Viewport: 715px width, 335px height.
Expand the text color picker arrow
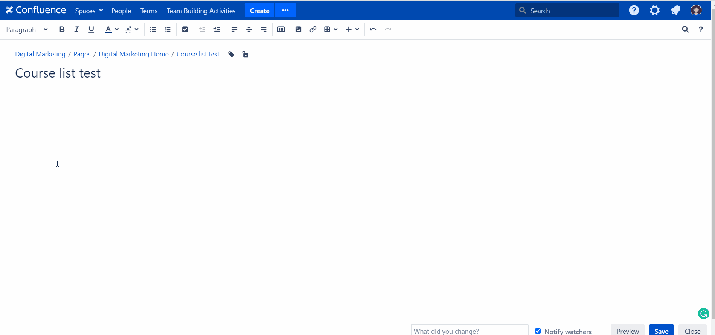coord(117,29)
